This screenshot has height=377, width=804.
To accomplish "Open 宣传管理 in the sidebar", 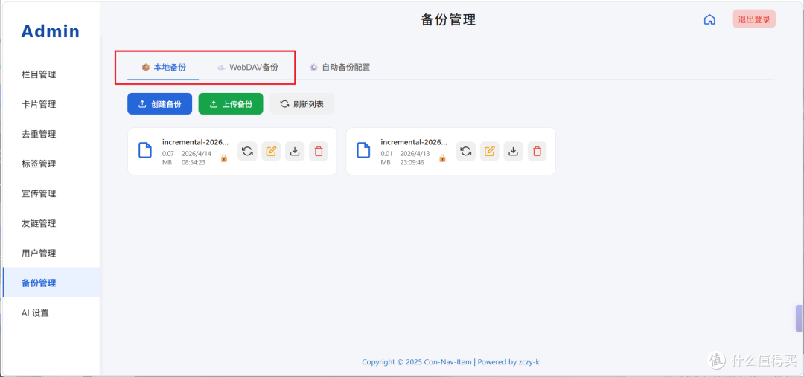I will click(x=51, y=193).
